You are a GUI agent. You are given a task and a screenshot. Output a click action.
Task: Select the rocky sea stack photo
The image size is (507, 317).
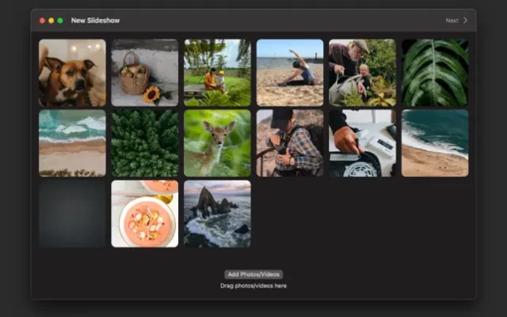point(217,214)
